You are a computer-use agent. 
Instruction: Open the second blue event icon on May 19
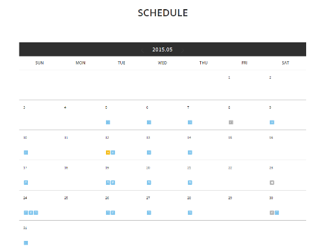click(x=113, y=183)
